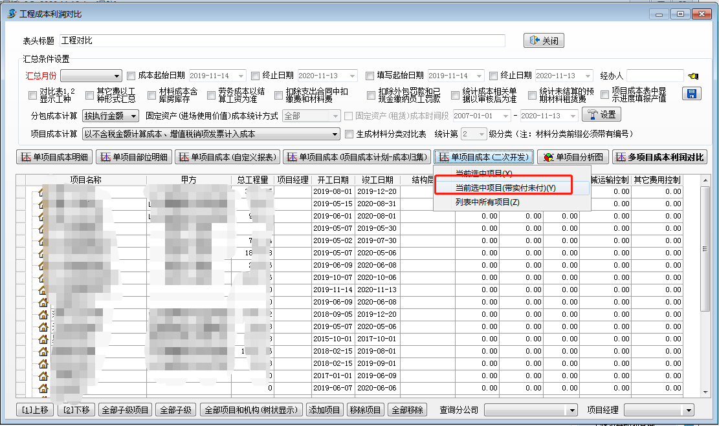
Task: Select 当前选中项目(带实付未付)(Y) menu item
Action: [505, 187]
